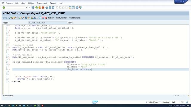Screen dimensions: 191x107
Task: Click the Activate magic wand icon
Action: [x=23, y=18]
